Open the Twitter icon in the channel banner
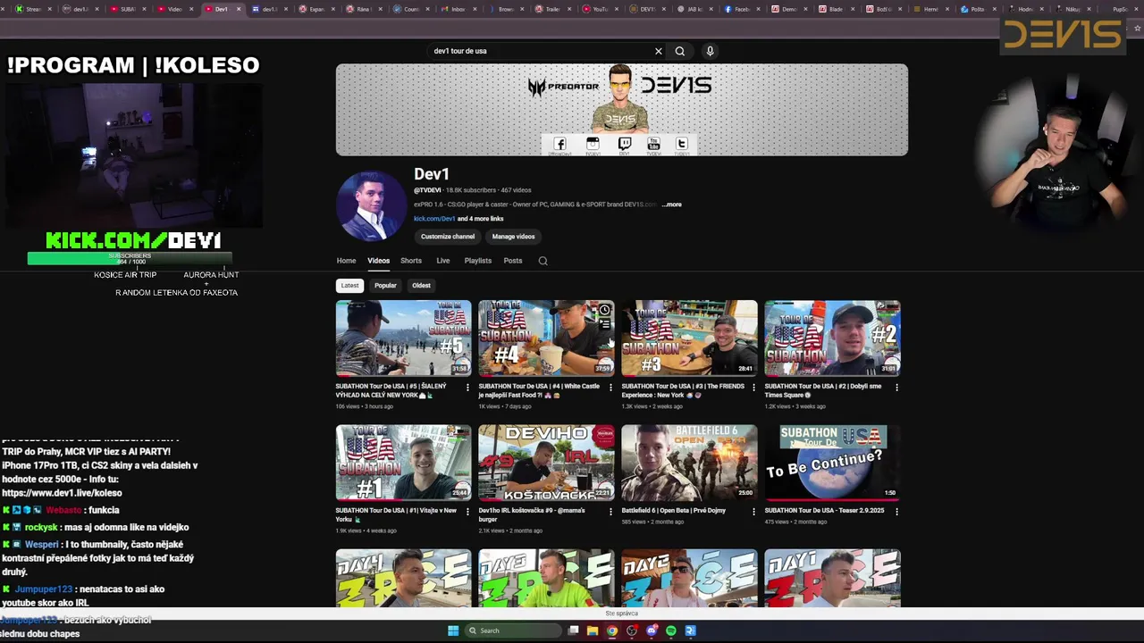Screen dimensions: 1144x643 (682, 144)
